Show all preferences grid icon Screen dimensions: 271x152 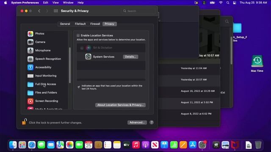pyautogui.click(x=55, y=11)
